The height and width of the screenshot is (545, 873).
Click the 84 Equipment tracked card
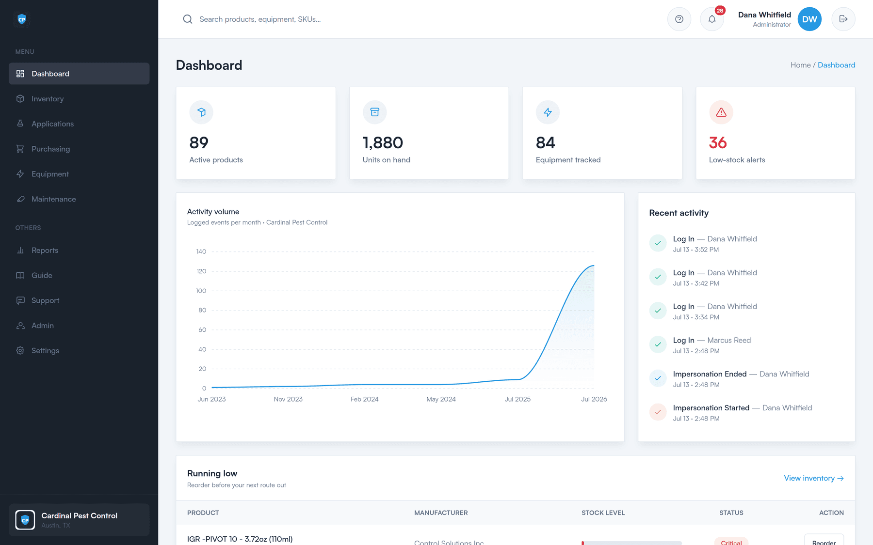tap(602, 133)
